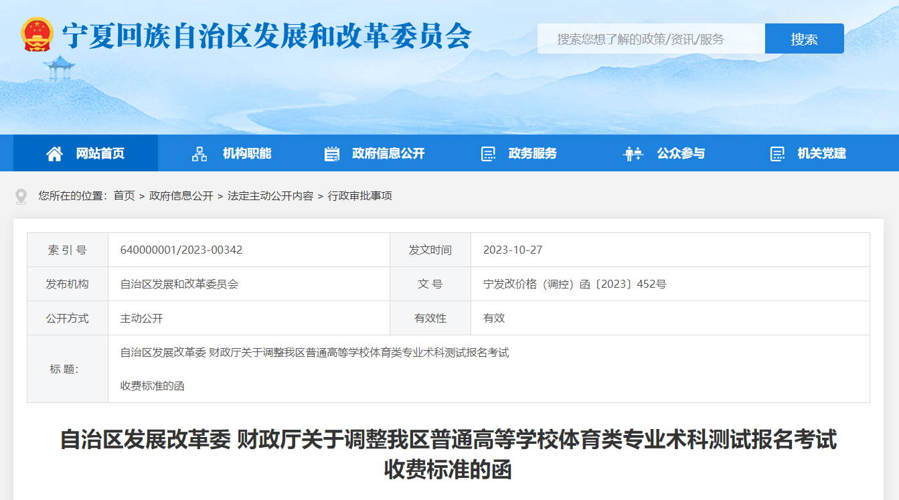Select 政府信息公开 in the navigation bar
899x500 pixels.
[x=388, y=154]
